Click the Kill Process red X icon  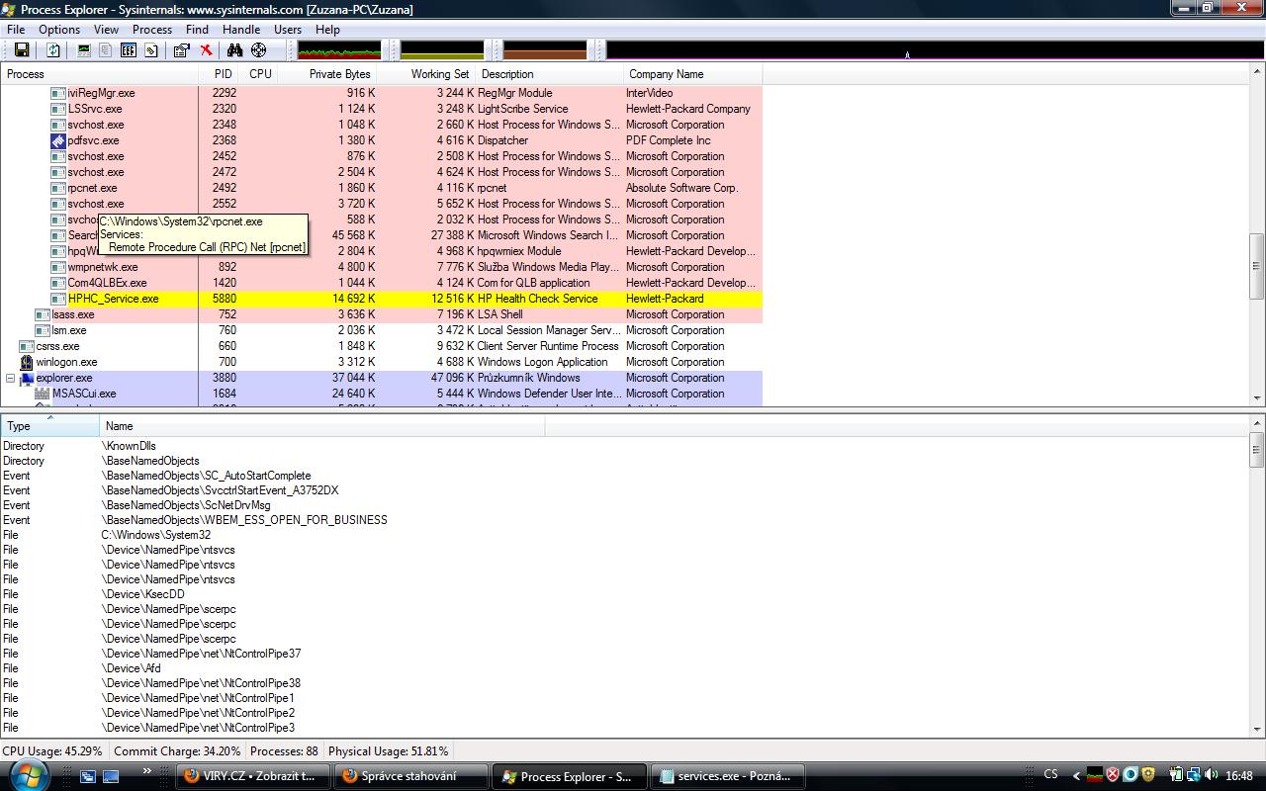pyautogui.click(x=206, y=49)
